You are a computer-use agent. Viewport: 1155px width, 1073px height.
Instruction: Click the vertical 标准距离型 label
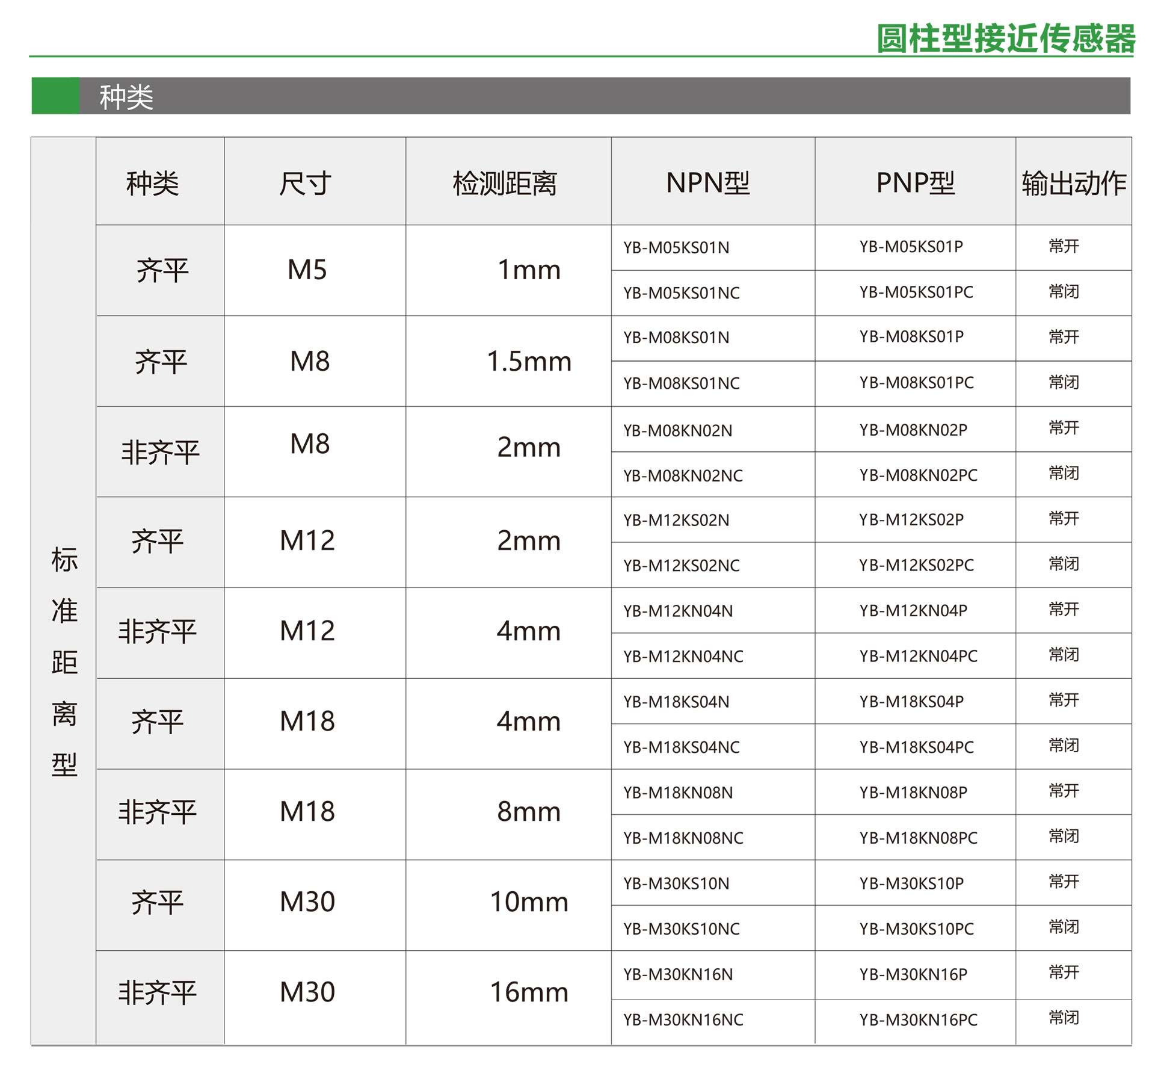click(x=64, y=662)
